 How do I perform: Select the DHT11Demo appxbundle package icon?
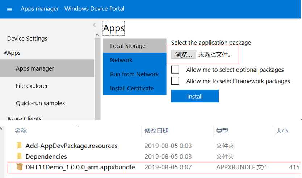pos(19,167)
